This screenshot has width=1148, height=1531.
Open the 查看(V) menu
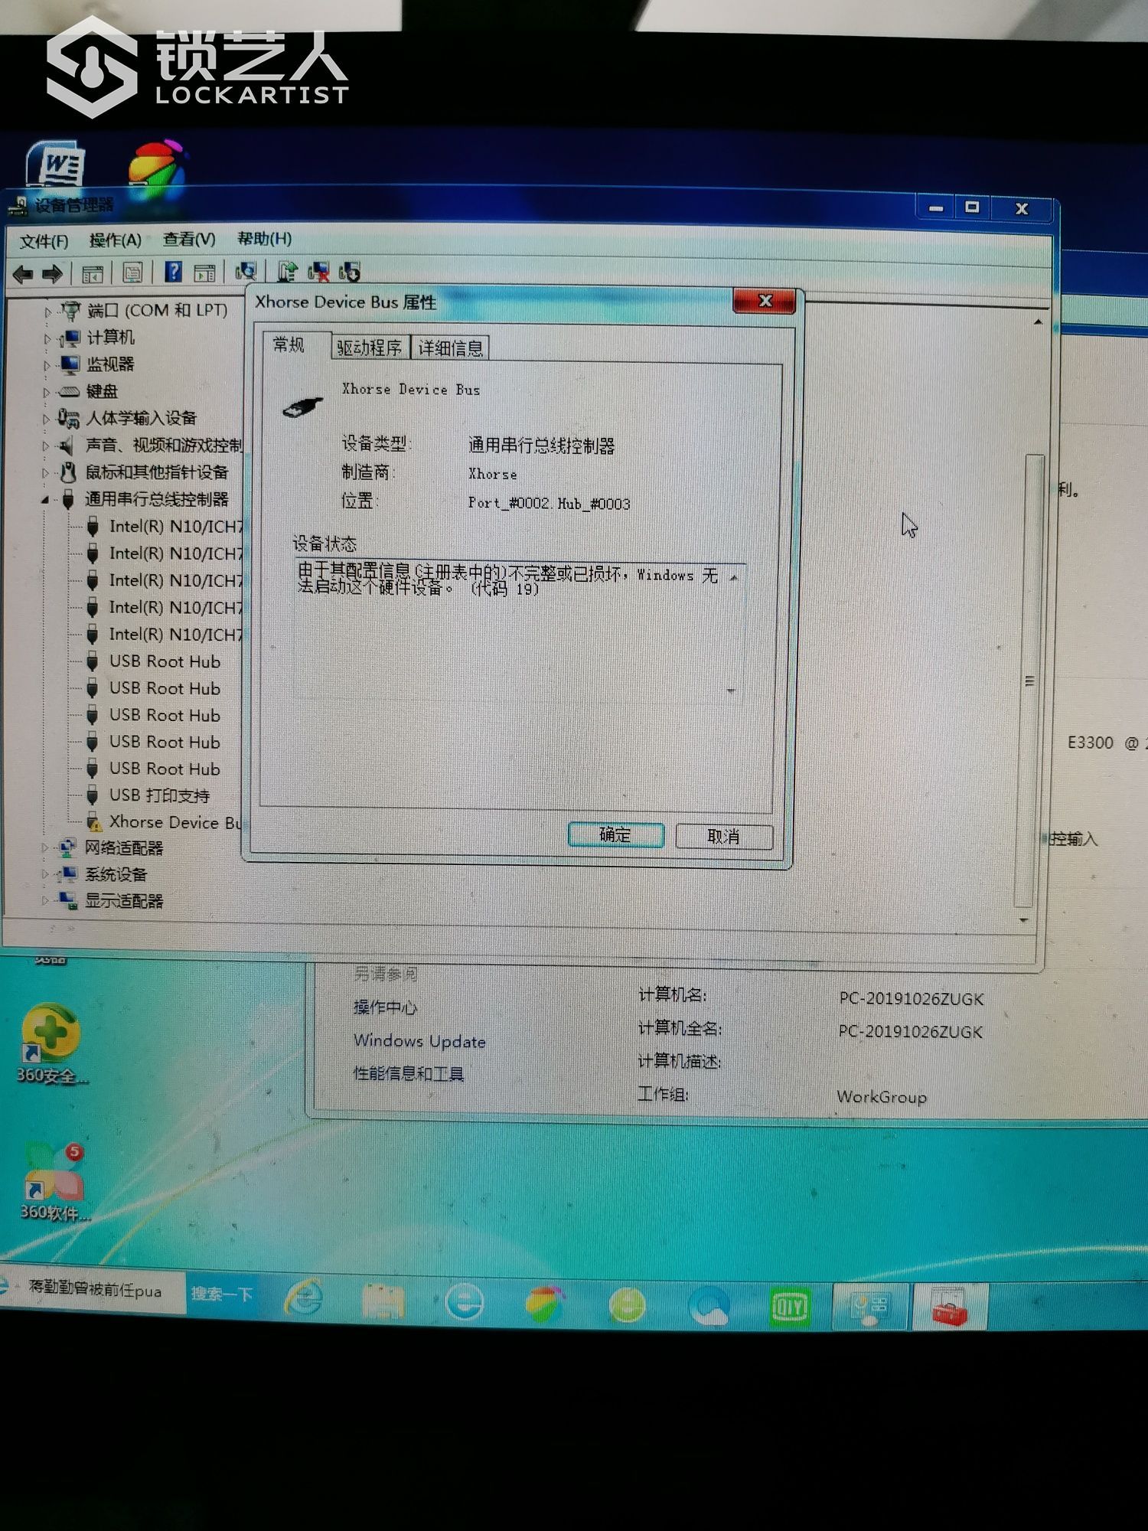[x=189, y=240]
